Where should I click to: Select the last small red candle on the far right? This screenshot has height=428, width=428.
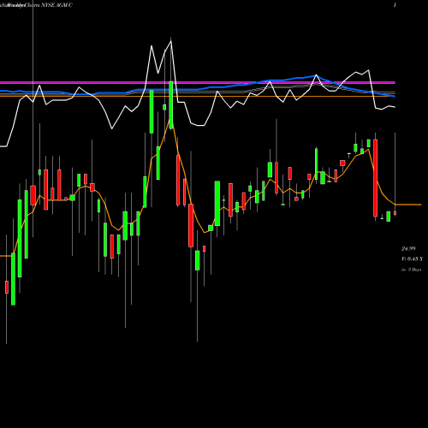point(395,213)
